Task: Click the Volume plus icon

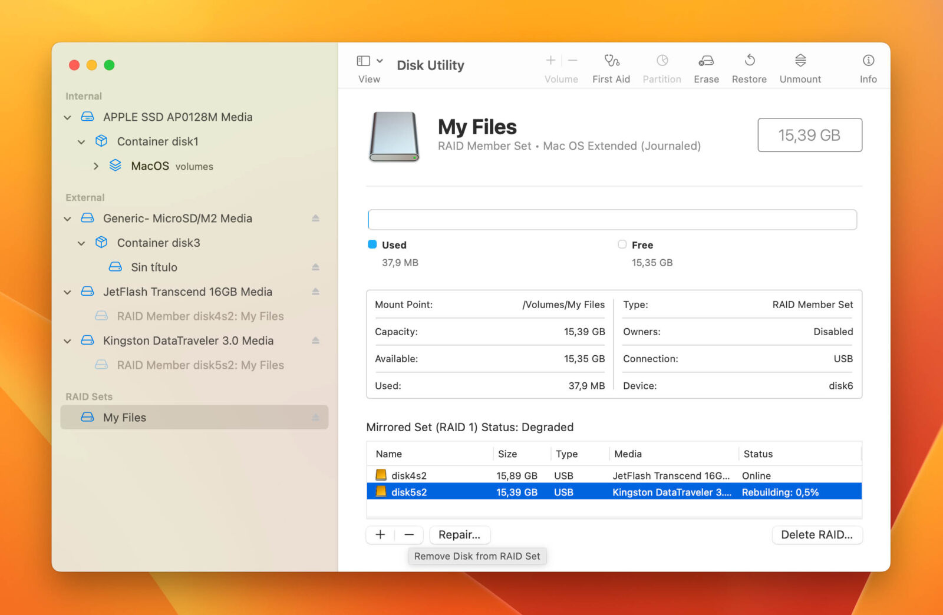Action: click(x=549, y=60)
